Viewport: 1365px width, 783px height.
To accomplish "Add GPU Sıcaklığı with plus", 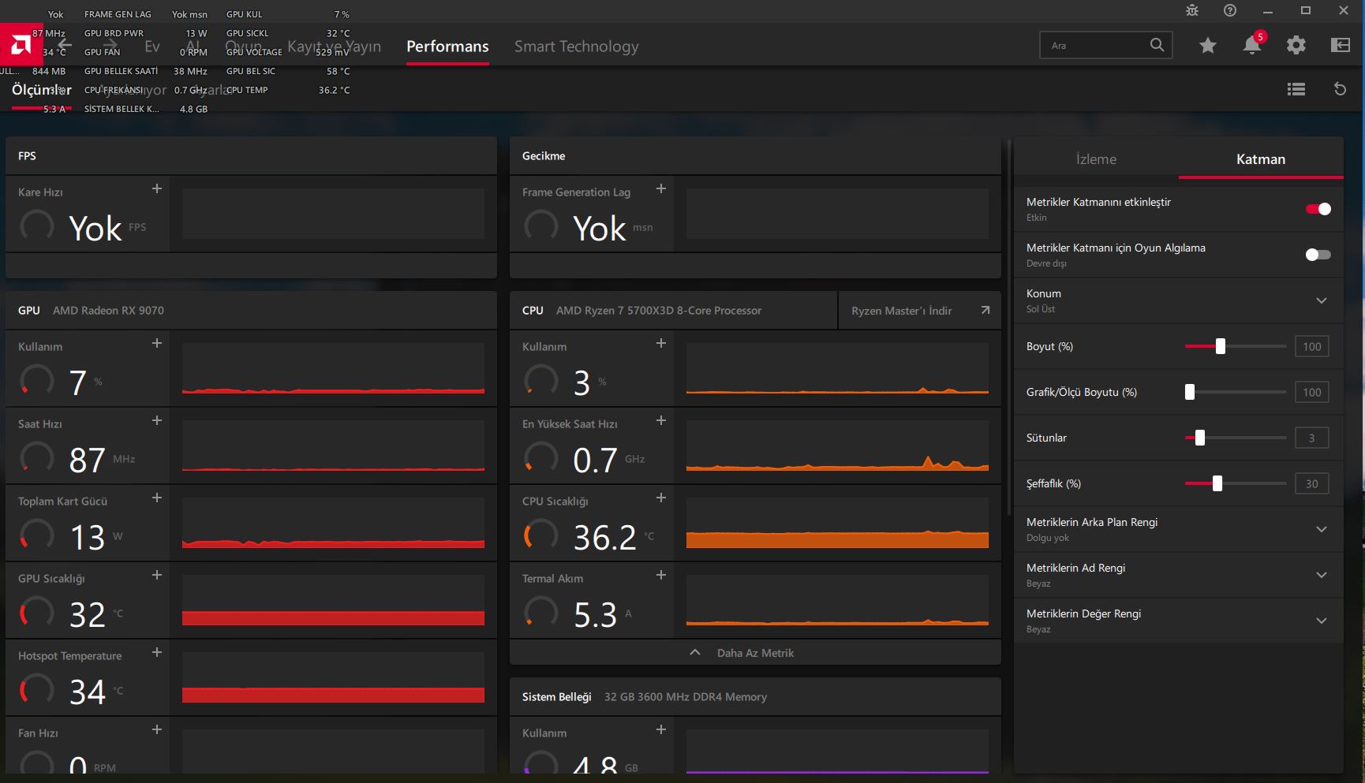I will [x=156, y=575].
